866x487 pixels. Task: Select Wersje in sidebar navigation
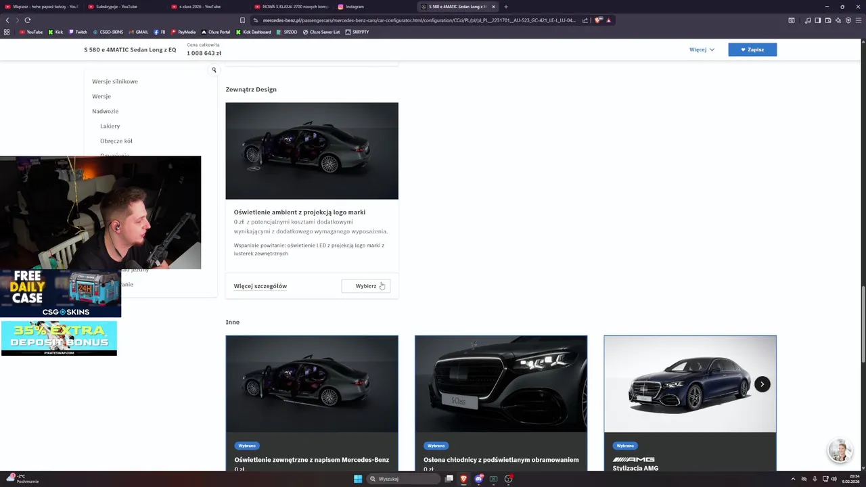click(101, 96)
